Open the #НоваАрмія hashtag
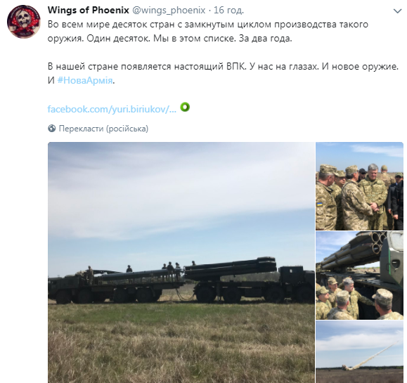Viewport: 407px width, 383px height. 85,80
